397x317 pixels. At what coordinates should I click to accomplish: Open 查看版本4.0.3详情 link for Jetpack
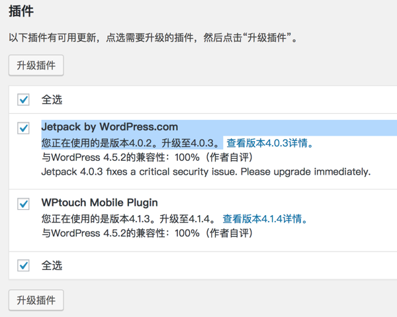(270, 143)
